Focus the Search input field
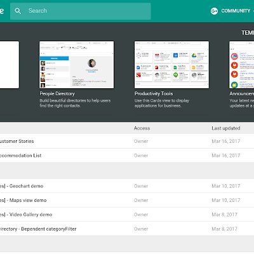This screenshot has height=254, width=254. pyautogui.click(x=81, y=11)
